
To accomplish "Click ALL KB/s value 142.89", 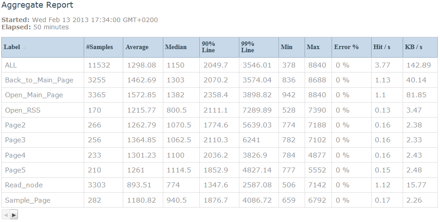I will [418, 65].
